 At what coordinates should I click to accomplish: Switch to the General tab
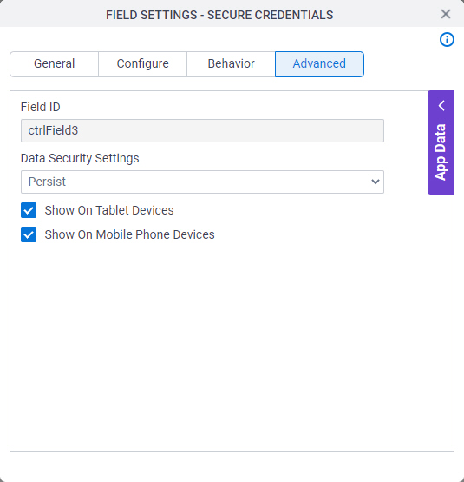point(54,64)
